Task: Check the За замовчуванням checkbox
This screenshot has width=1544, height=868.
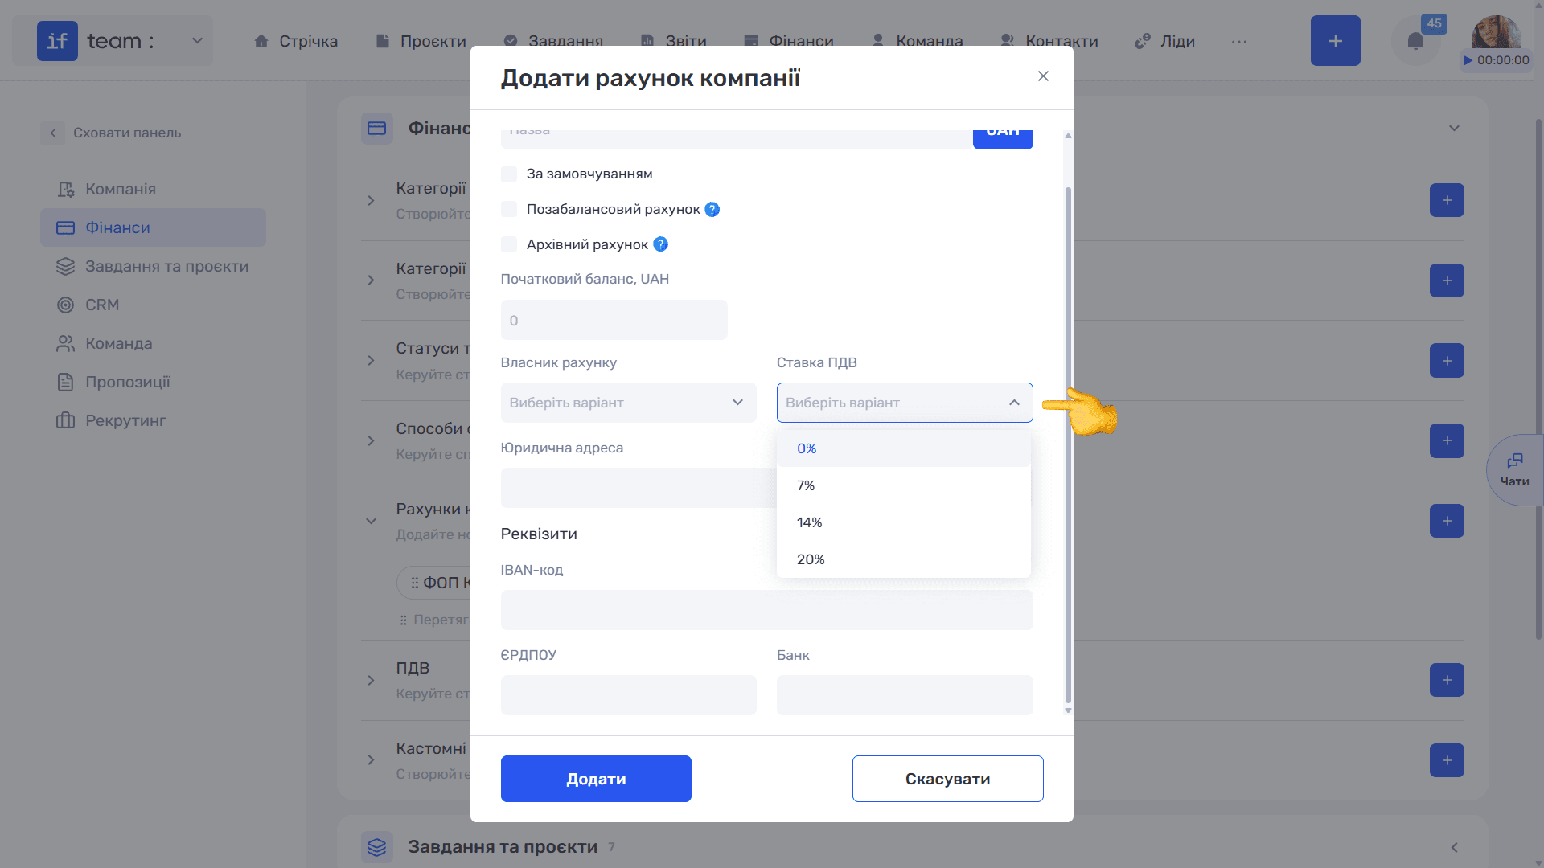Action: point(509,174)
